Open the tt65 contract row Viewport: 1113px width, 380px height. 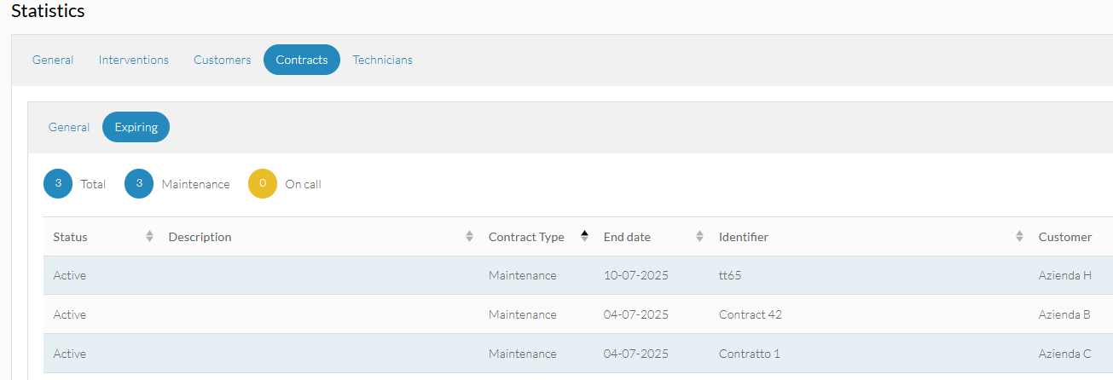[x=578, y=275]
